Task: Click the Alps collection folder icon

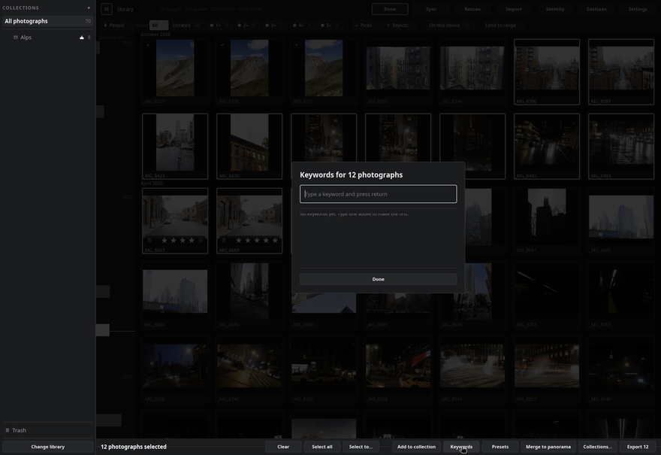Action: [16, 38]
